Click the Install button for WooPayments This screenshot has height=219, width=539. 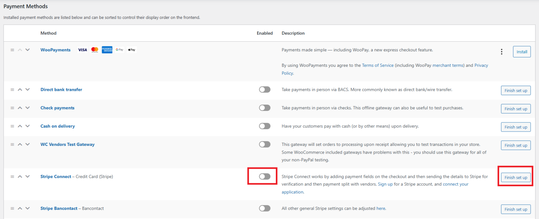522,51
